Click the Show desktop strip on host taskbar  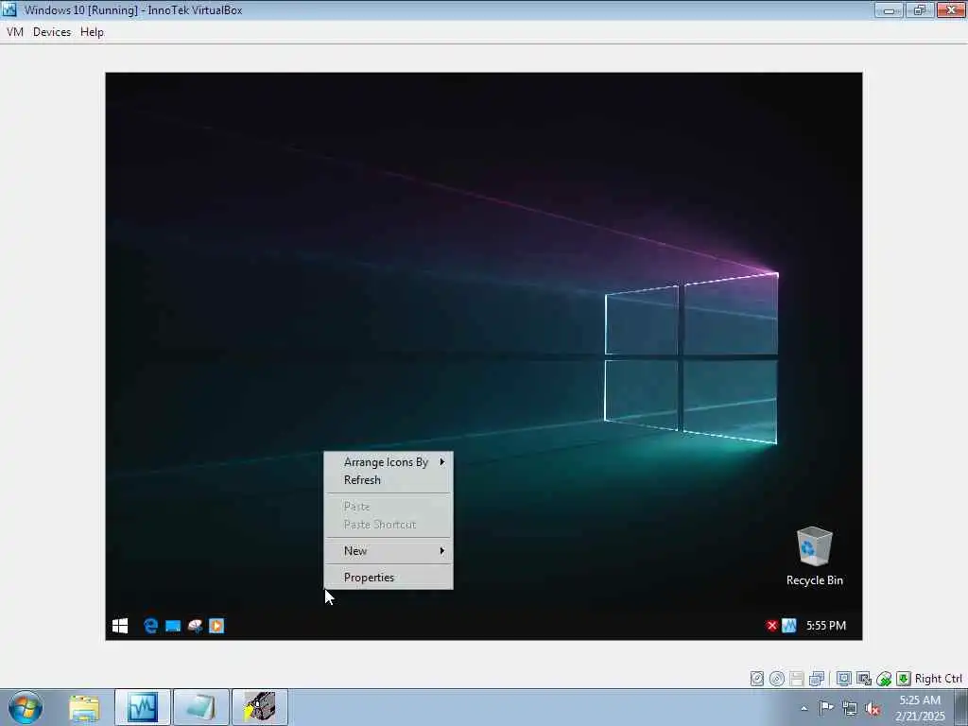click(x=961, y=708)
